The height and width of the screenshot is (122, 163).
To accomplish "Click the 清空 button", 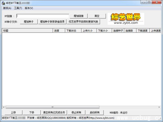I will pos(97,16).
